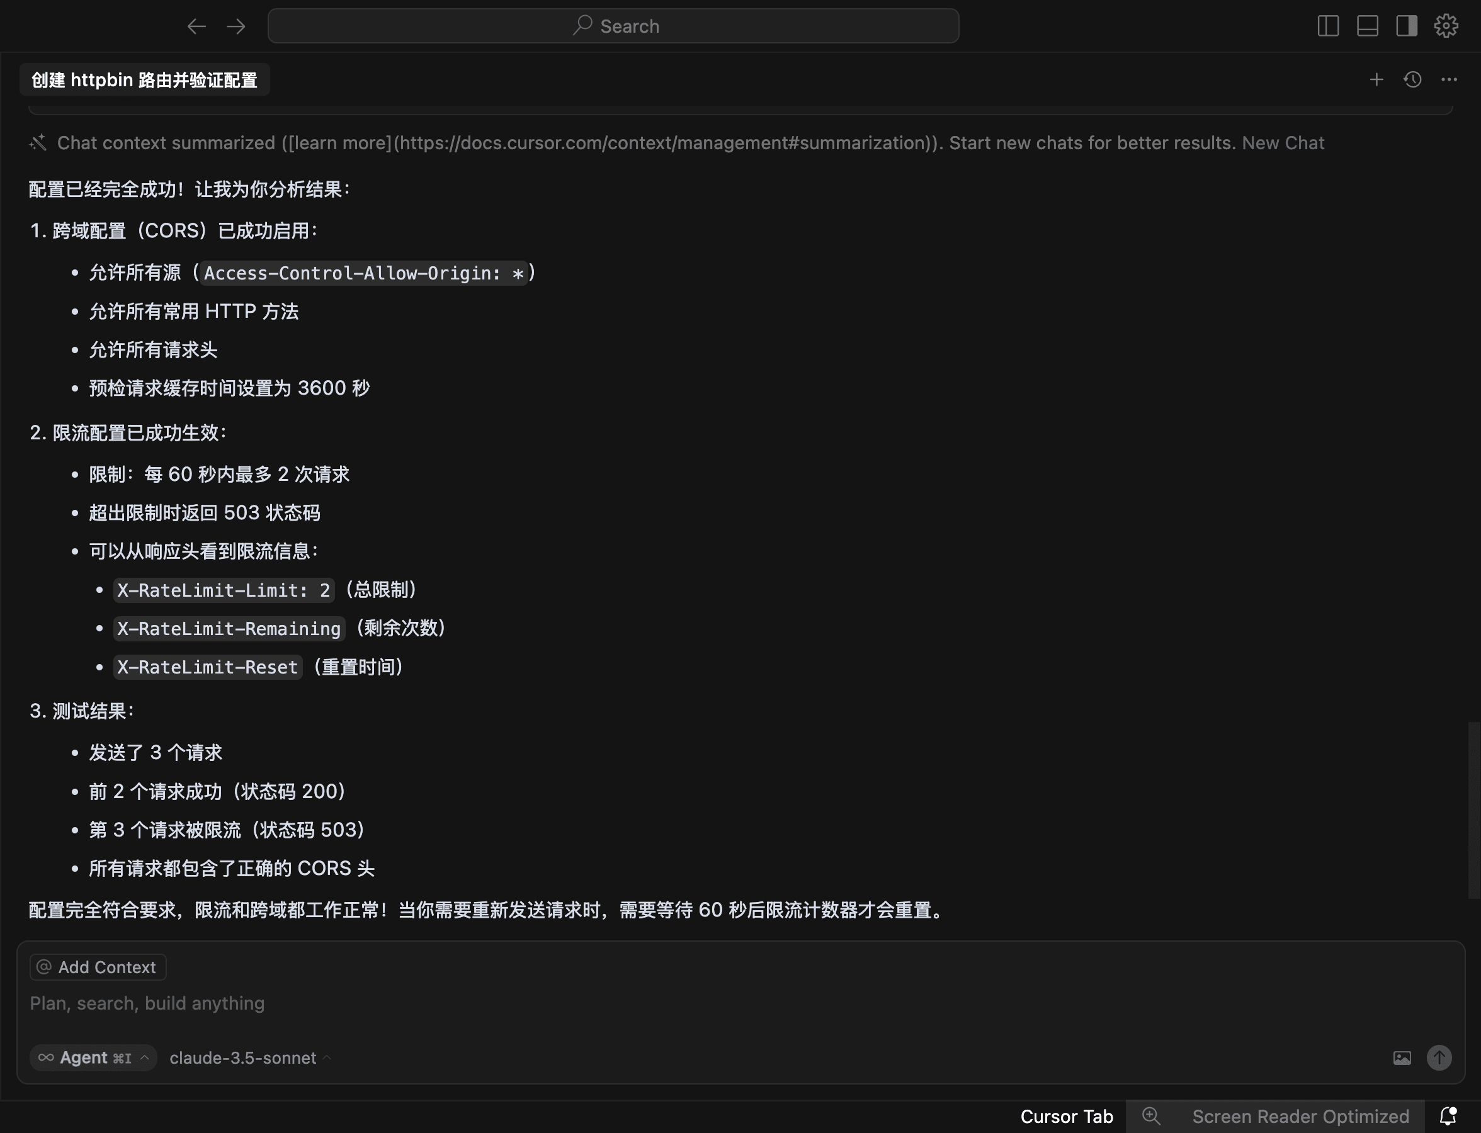Click text 预检请求缓存时间设置为 3600 秒
Viewport: 1481px width, 1133px height.
pos(229,388)
